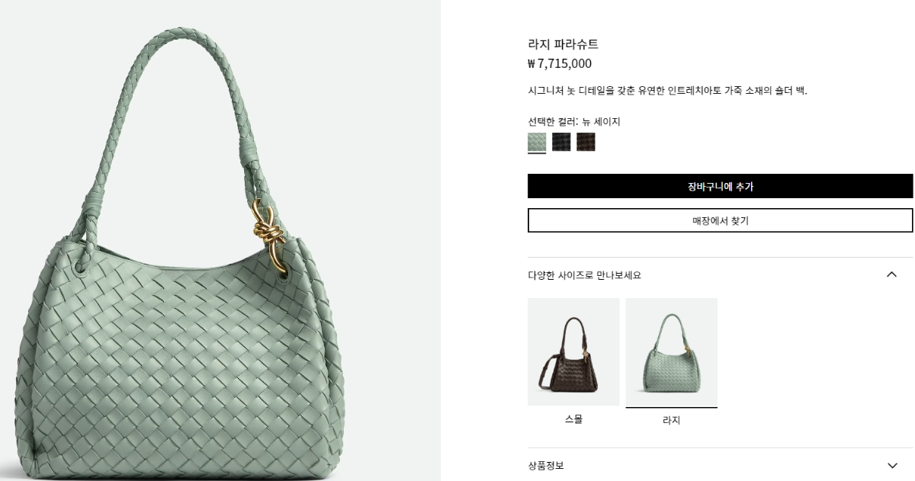This screenshot has height=481, width=915.
Task: Add the bag via 장바구니에 추가
Action: click(x=720, y=186)
